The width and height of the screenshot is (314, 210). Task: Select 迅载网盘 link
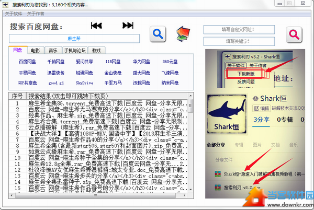click(x=141, y=83)
